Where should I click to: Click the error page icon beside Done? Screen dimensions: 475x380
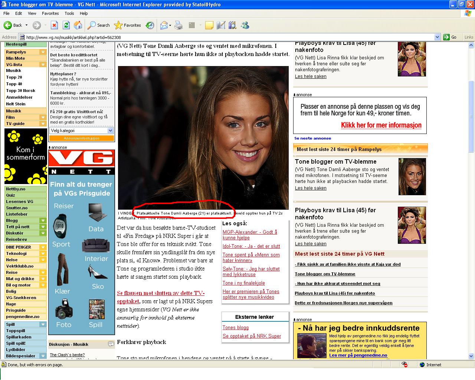(x=4, y=365)
